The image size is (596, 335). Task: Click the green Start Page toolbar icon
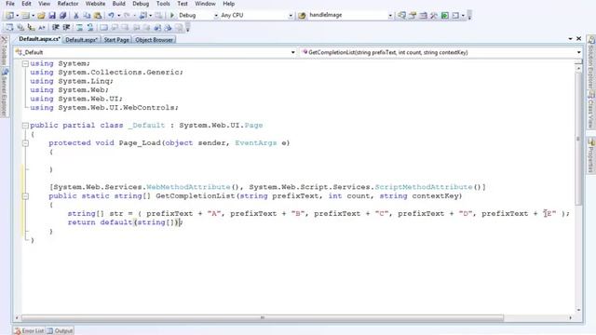point(445,16)
